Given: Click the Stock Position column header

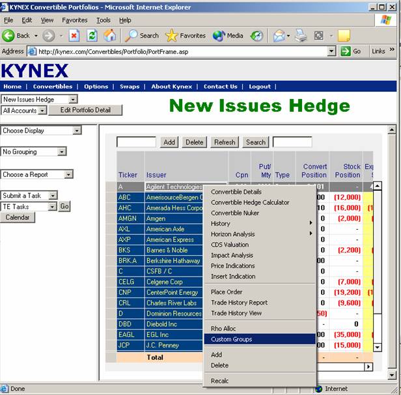Looking at the screenshot, I should tap(348, 170).
